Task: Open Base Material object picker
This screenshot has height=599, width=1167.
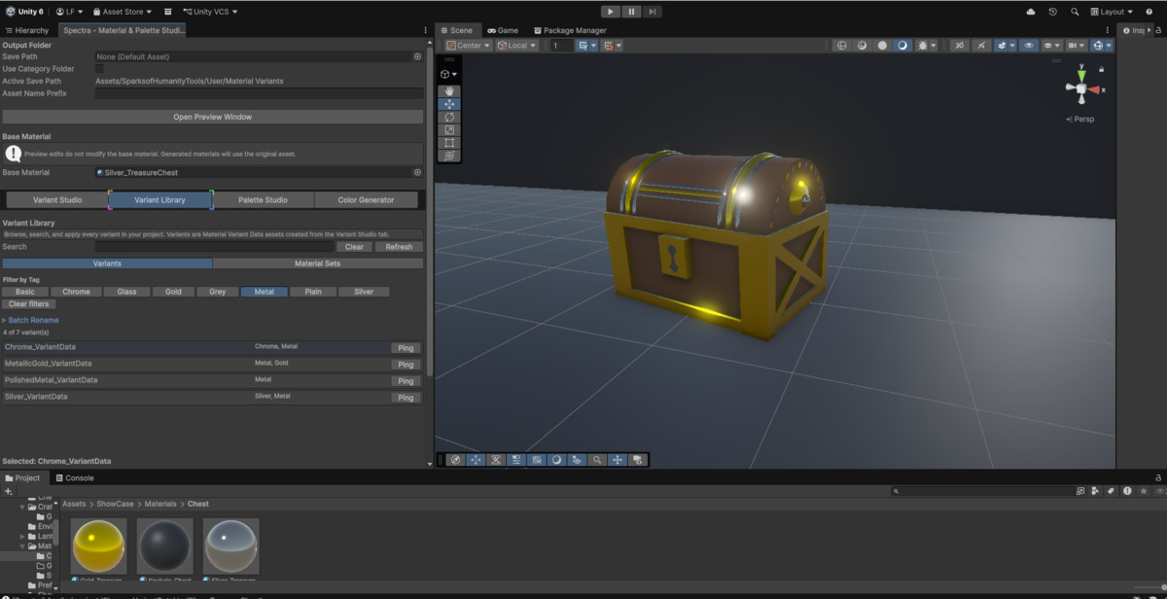Action: (x=418, y=172)
